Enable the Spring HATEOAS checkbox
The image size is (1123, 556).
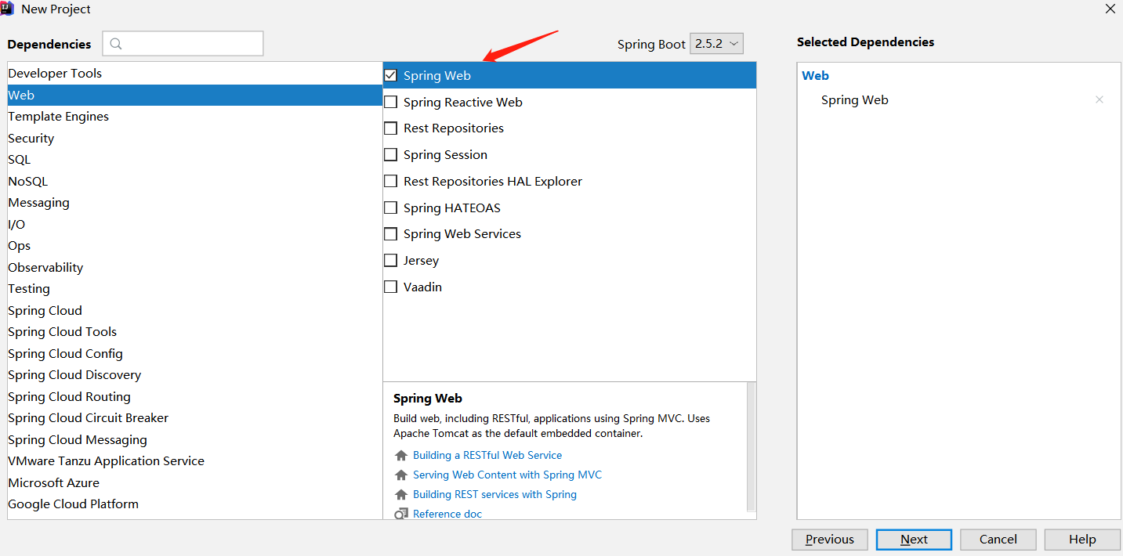390,208
